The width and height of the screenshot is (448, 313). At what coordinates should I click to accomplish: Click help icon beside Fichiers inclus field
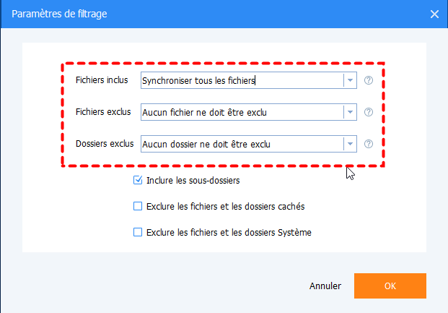point(369,80)
